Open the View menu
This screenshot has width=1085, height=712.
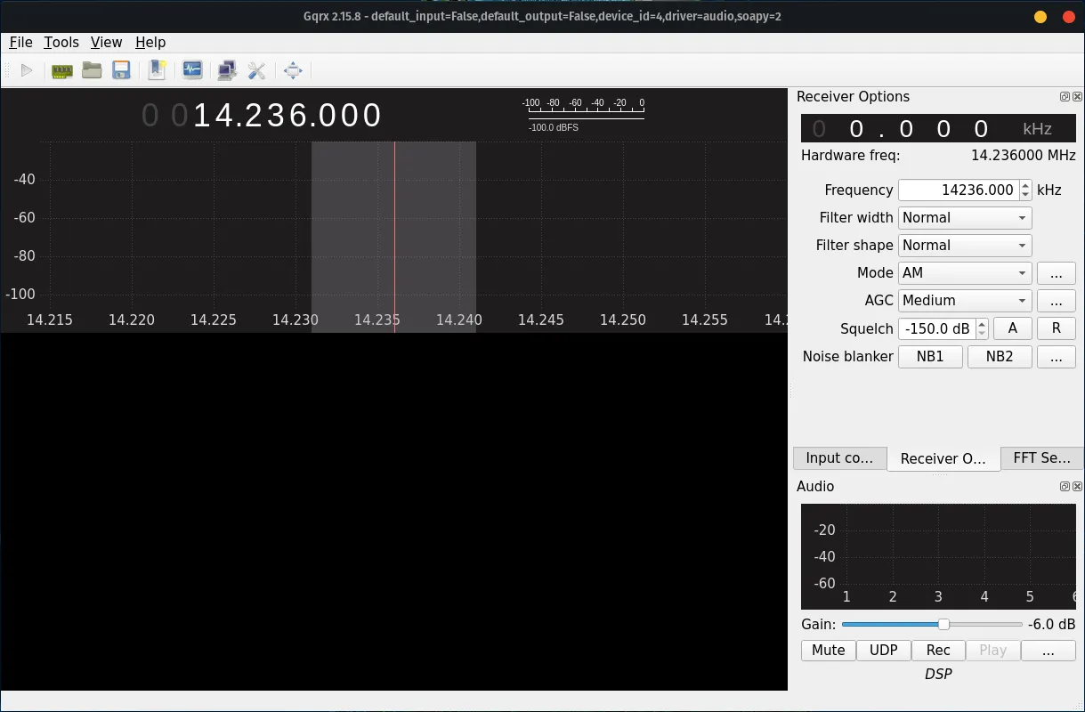click(x=107, y=43)
